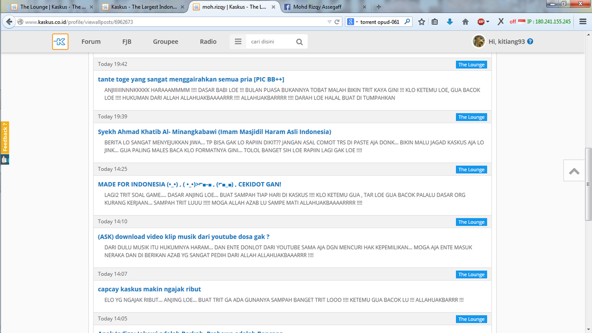Expand the Adblock Plus dropdown arrow
Screen dimensions: 592x333
(487, 22)
